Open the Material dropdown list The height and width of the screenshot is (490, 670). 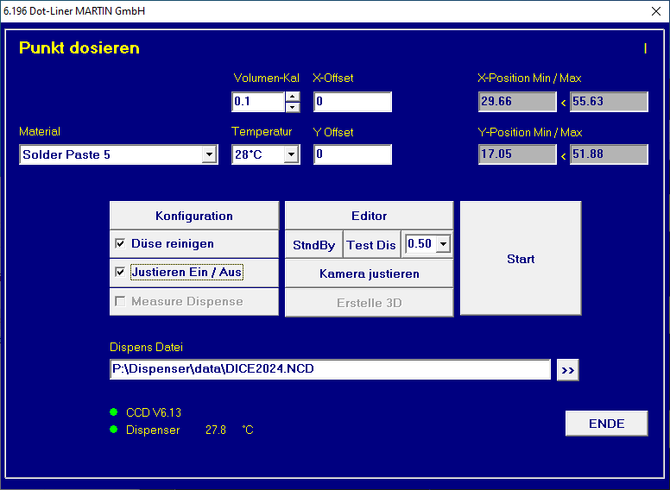(x=209, y=155)
